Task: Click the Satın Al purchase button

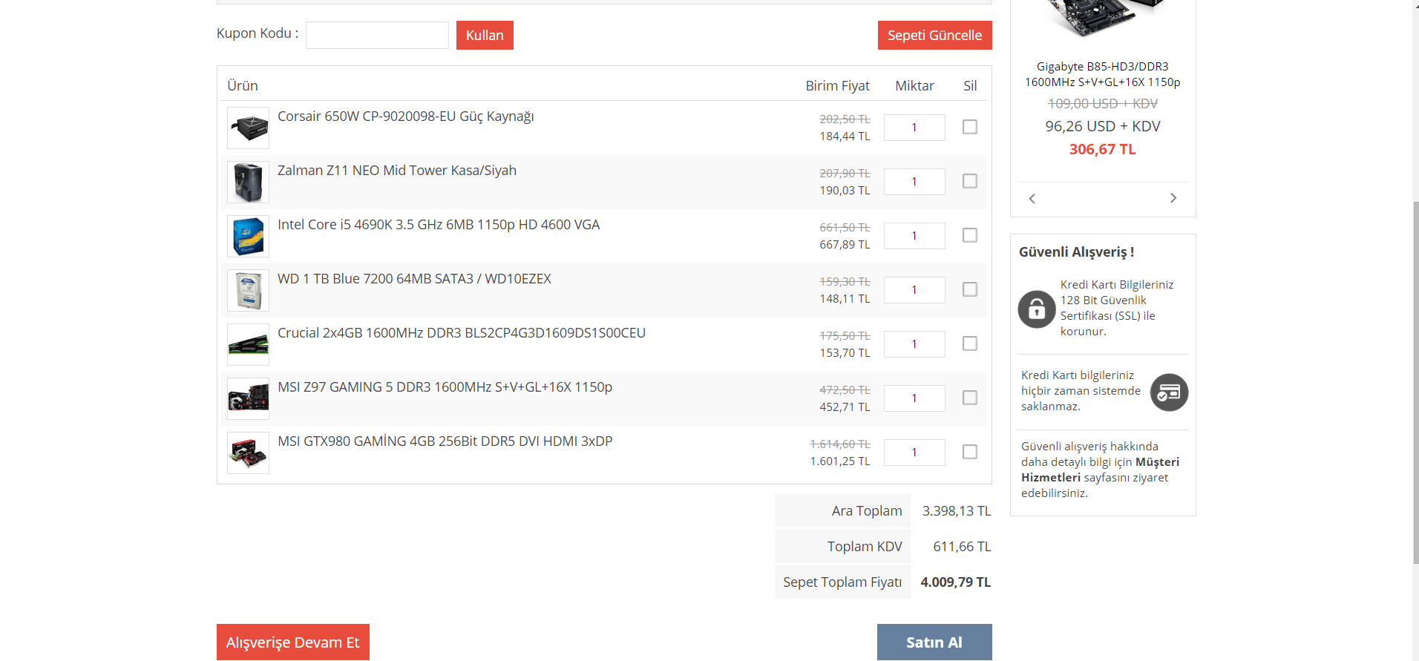Action: point(934,642)
